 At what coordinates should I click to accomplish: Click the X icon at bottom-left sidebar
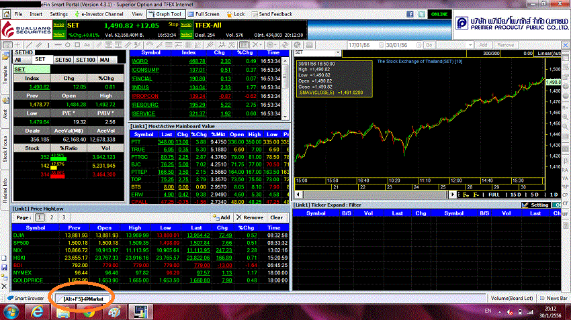[x=4, y=286]
